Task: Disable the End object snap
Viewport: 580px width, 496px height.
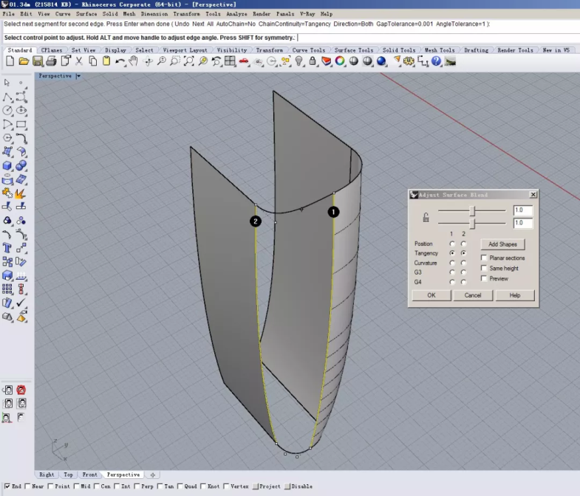Action: [7, 486]
